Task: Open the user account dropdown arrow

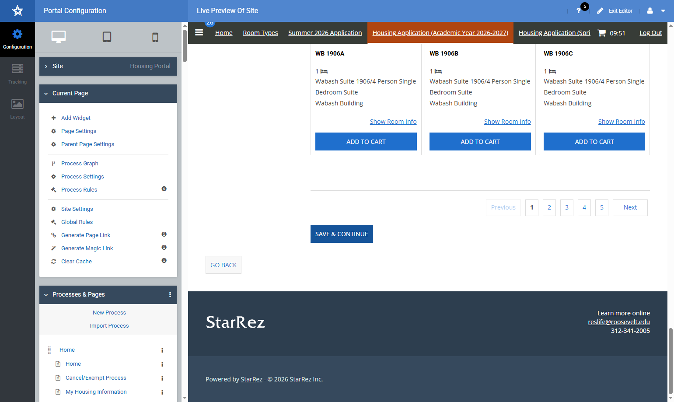Action: tap(663, 10)
